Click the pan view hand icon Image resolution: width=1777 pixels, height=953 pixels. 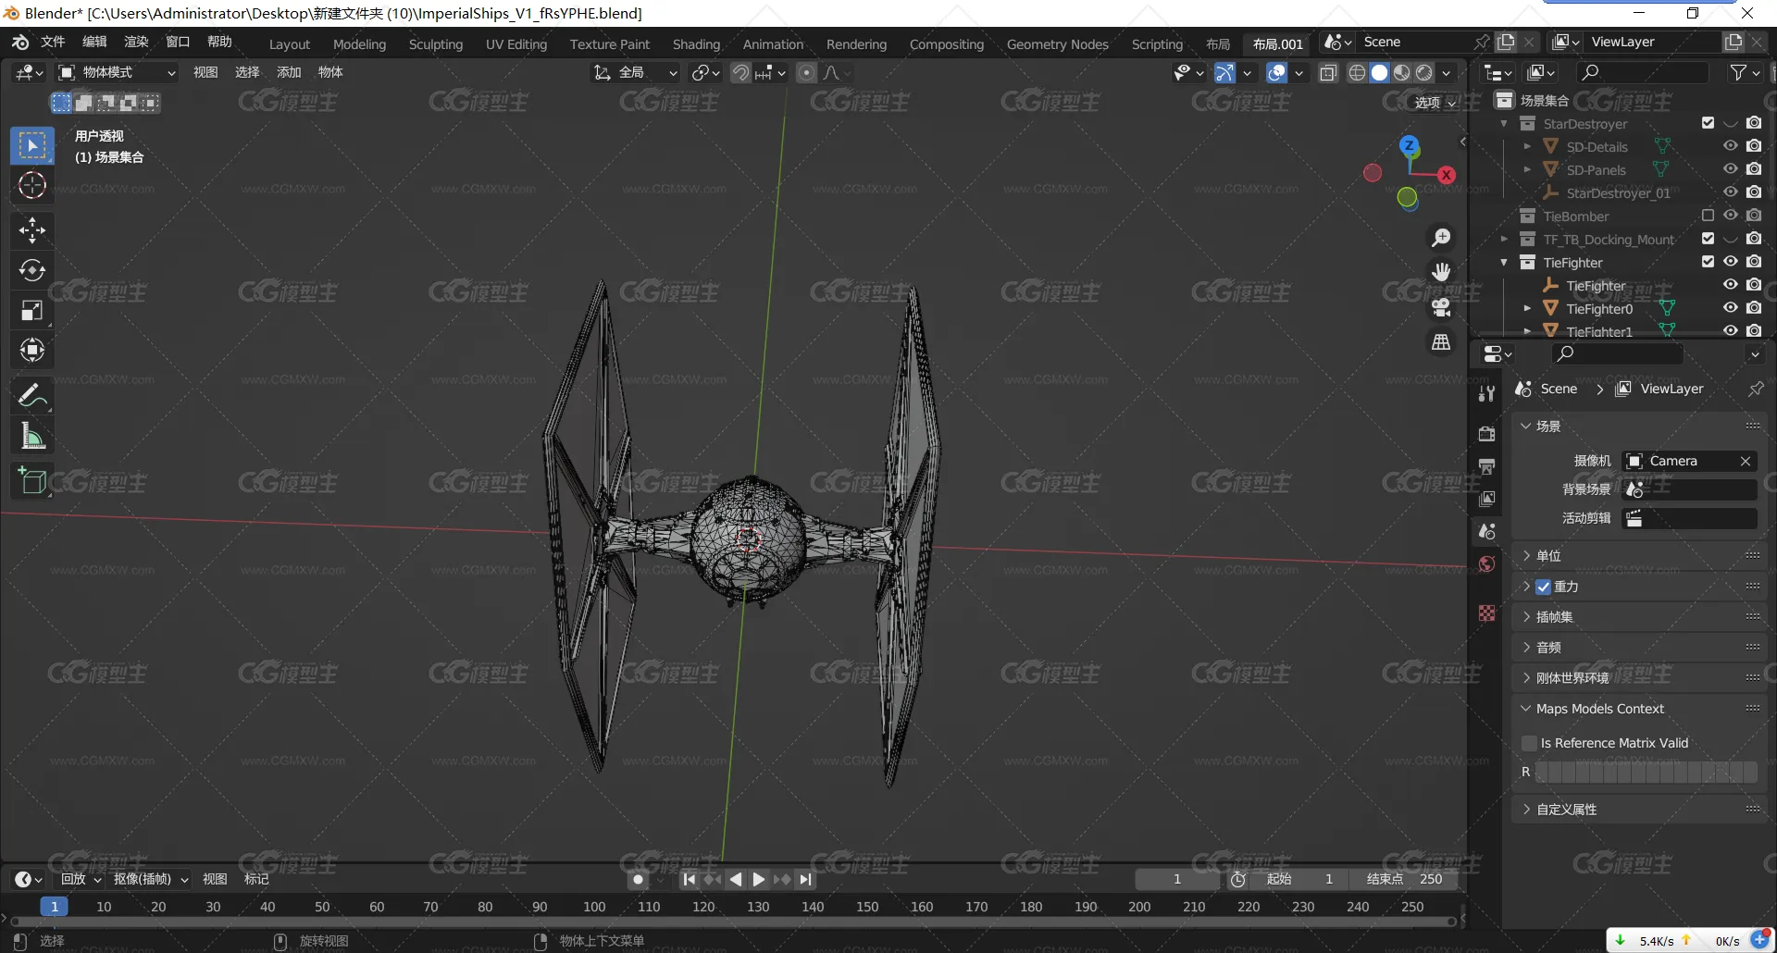click(1441, 272)
